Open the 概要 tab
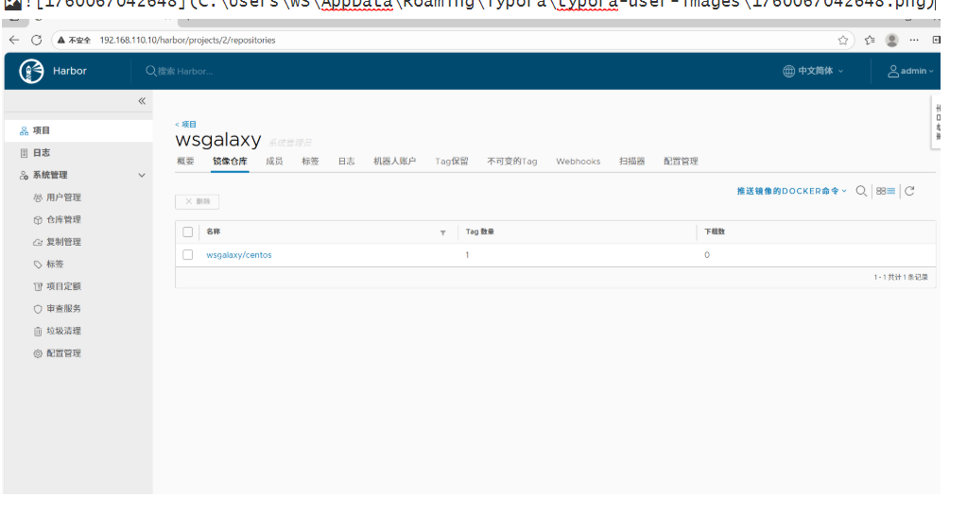Viewport: 967px width, 514px height. [x=185, y=162]
